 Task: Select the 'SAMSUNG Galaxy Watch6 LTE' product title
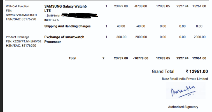pyautogui.click(x=66, y=8)
